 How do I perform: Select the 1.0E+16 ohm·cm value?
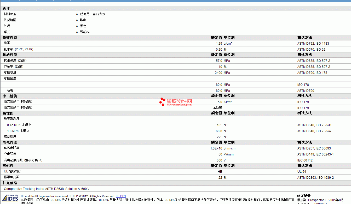click(223, 148)
